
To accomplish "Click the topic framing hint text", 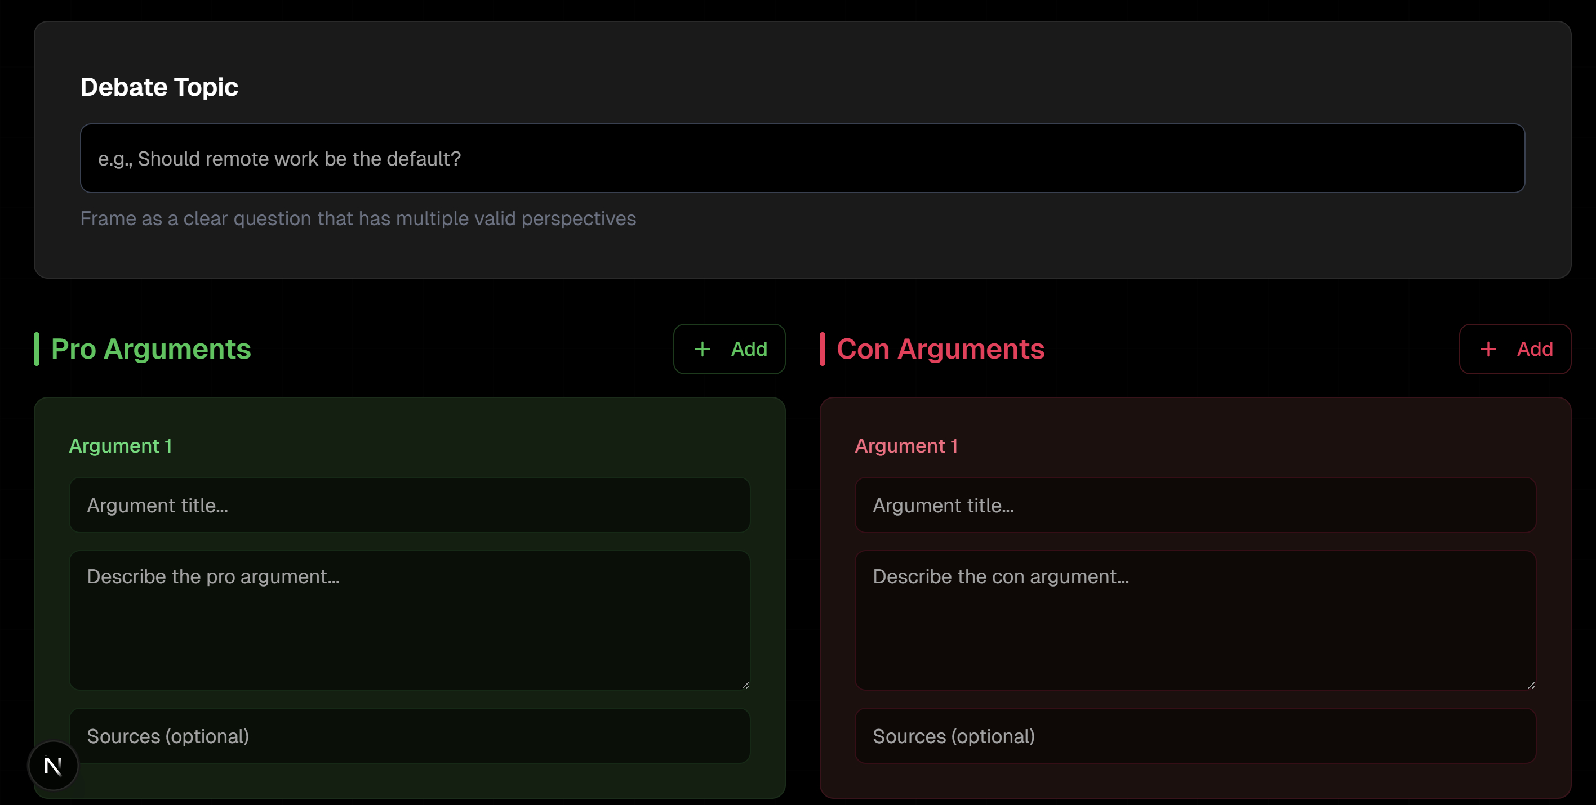I will click(358, 218).
